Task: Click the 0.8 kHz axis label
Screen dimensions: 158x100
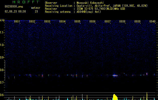Action: pos(2,70)
